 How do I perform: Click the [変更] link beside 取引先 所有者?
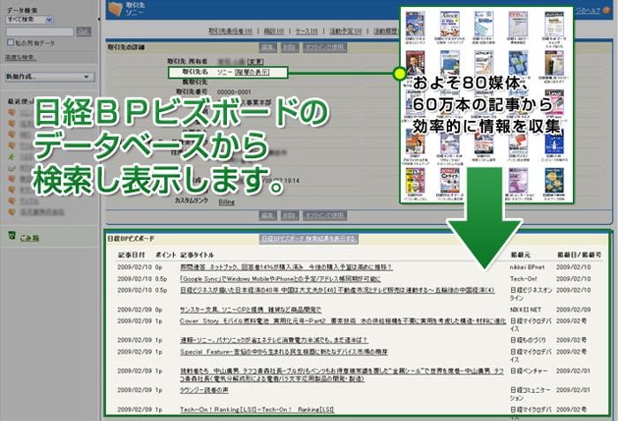255,62
